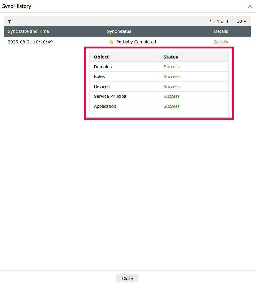Image resolution: width=256 pixels, height=285 pixels.
Task: Select the Sync Date and Time column header
Action: point(28,31)
